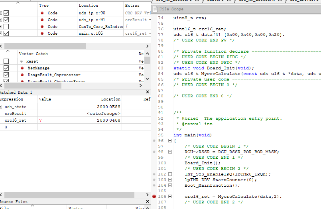The width and height of the screenshot is (321, 209).
Task: Set breakpoint on grey marker at line 102
Action: coord(154,174)
